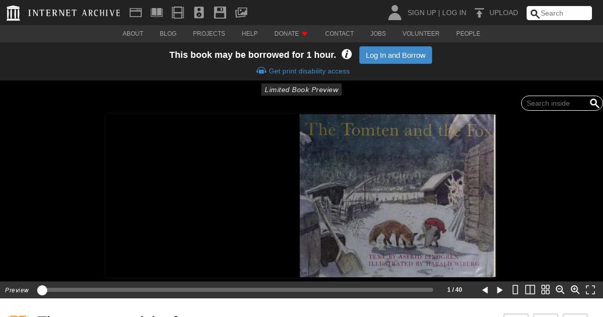This screenshot has width=603, height=317.
Task: Open the PROJECTS menu item
Action: click(209, 34)
